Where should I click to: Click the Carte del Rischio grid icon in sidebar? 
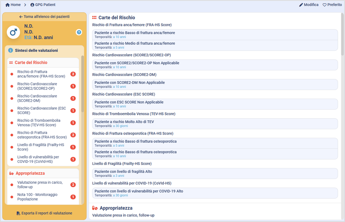point(11,63)
